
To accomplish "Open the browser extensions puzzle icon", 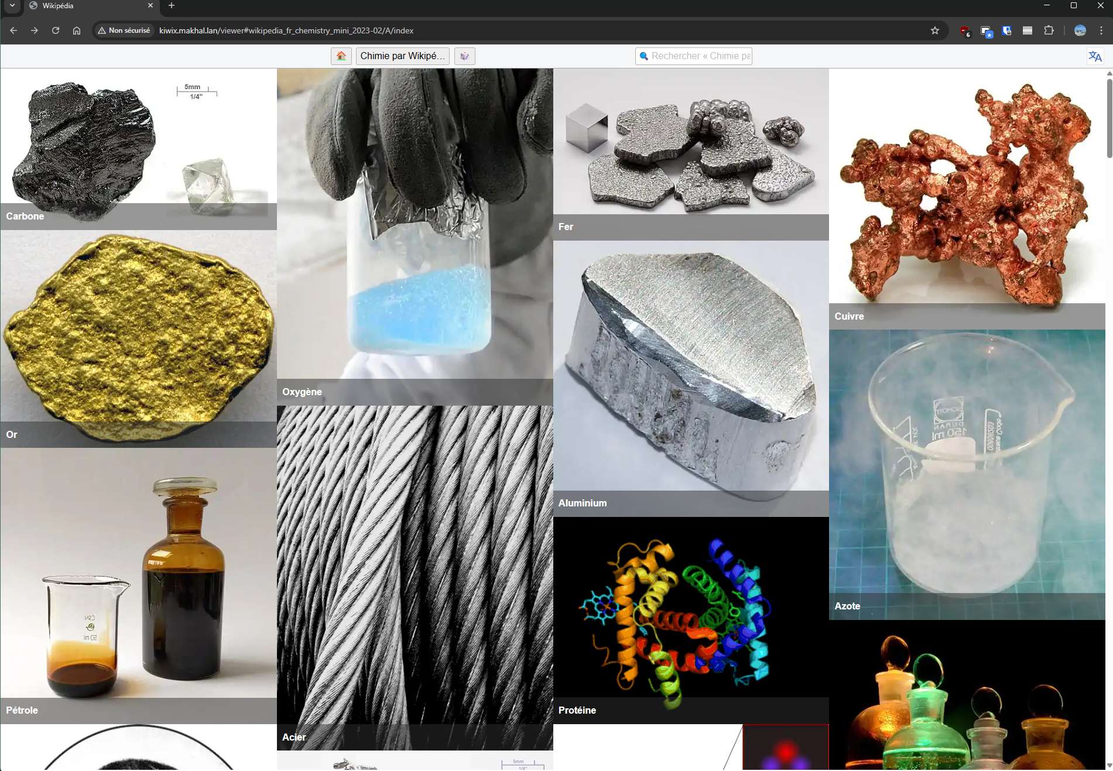I will click(x=1049, y=30).
